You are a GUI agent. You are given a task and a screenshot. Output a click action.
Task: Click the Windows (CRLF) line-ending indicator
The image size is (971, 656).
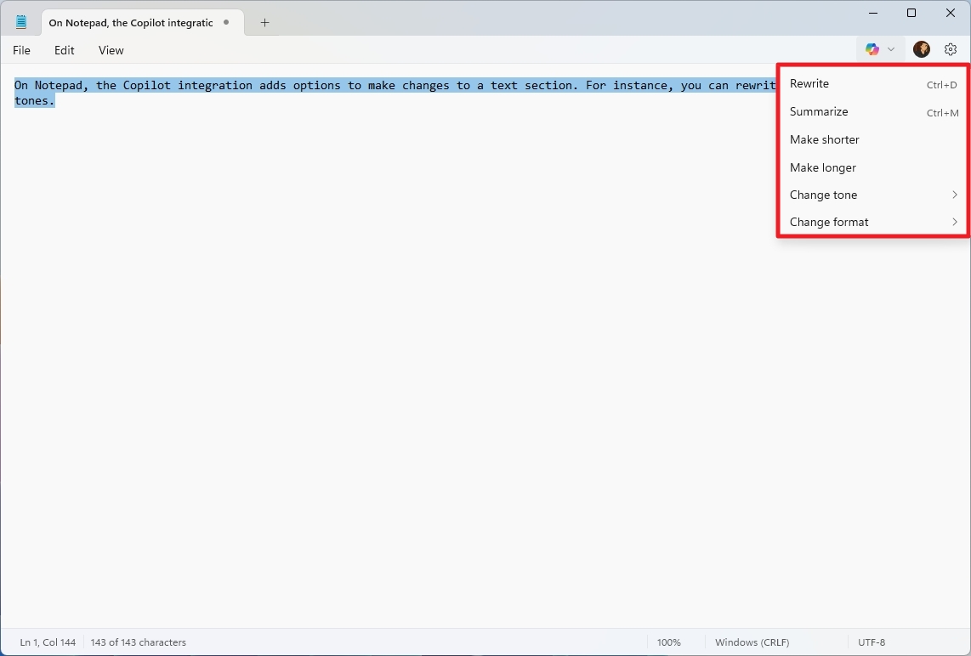point(752,642)
